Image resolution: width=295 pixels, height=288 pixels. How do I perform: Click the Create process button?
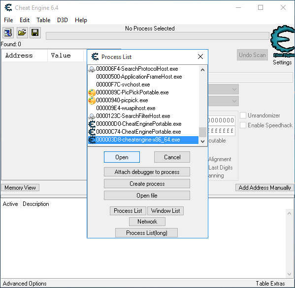pos(147,184)
